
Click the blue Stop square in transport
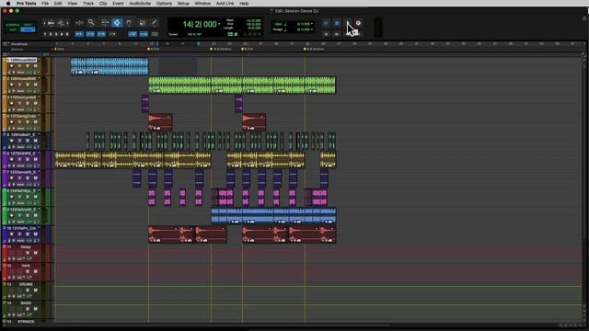(x=337, y=23)
